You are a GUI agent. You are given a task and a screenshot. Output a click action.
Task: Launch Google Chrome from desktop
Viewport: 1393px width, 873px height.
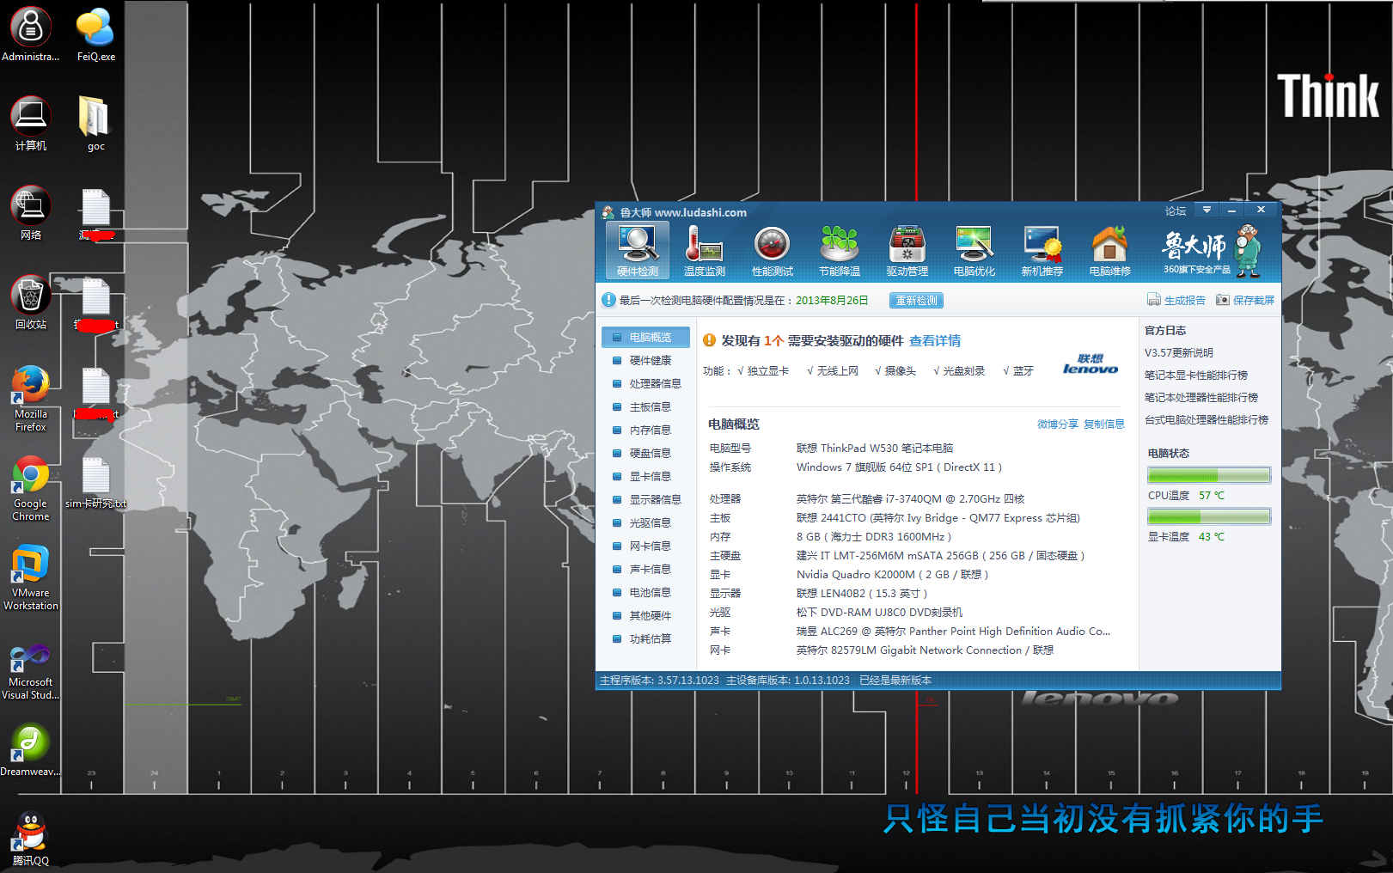31,488
